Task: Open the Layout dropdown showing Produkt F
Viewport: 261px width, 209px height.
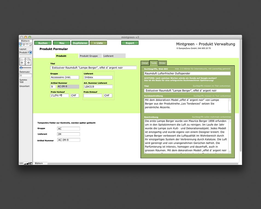Action: click(25, 52)
